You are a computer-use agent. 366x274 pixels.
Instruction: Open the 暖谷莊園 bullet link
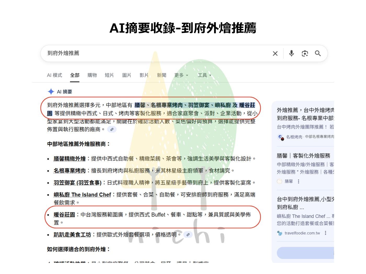(64, 215)
